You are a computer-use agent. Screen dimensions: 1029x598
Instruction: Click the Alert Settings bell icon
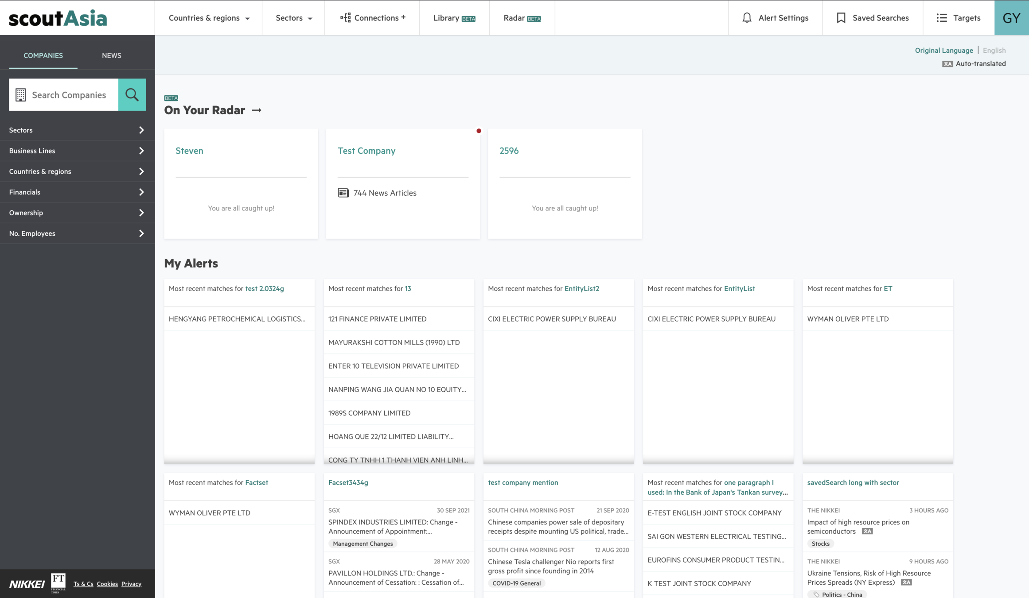[x=747, y=18]
